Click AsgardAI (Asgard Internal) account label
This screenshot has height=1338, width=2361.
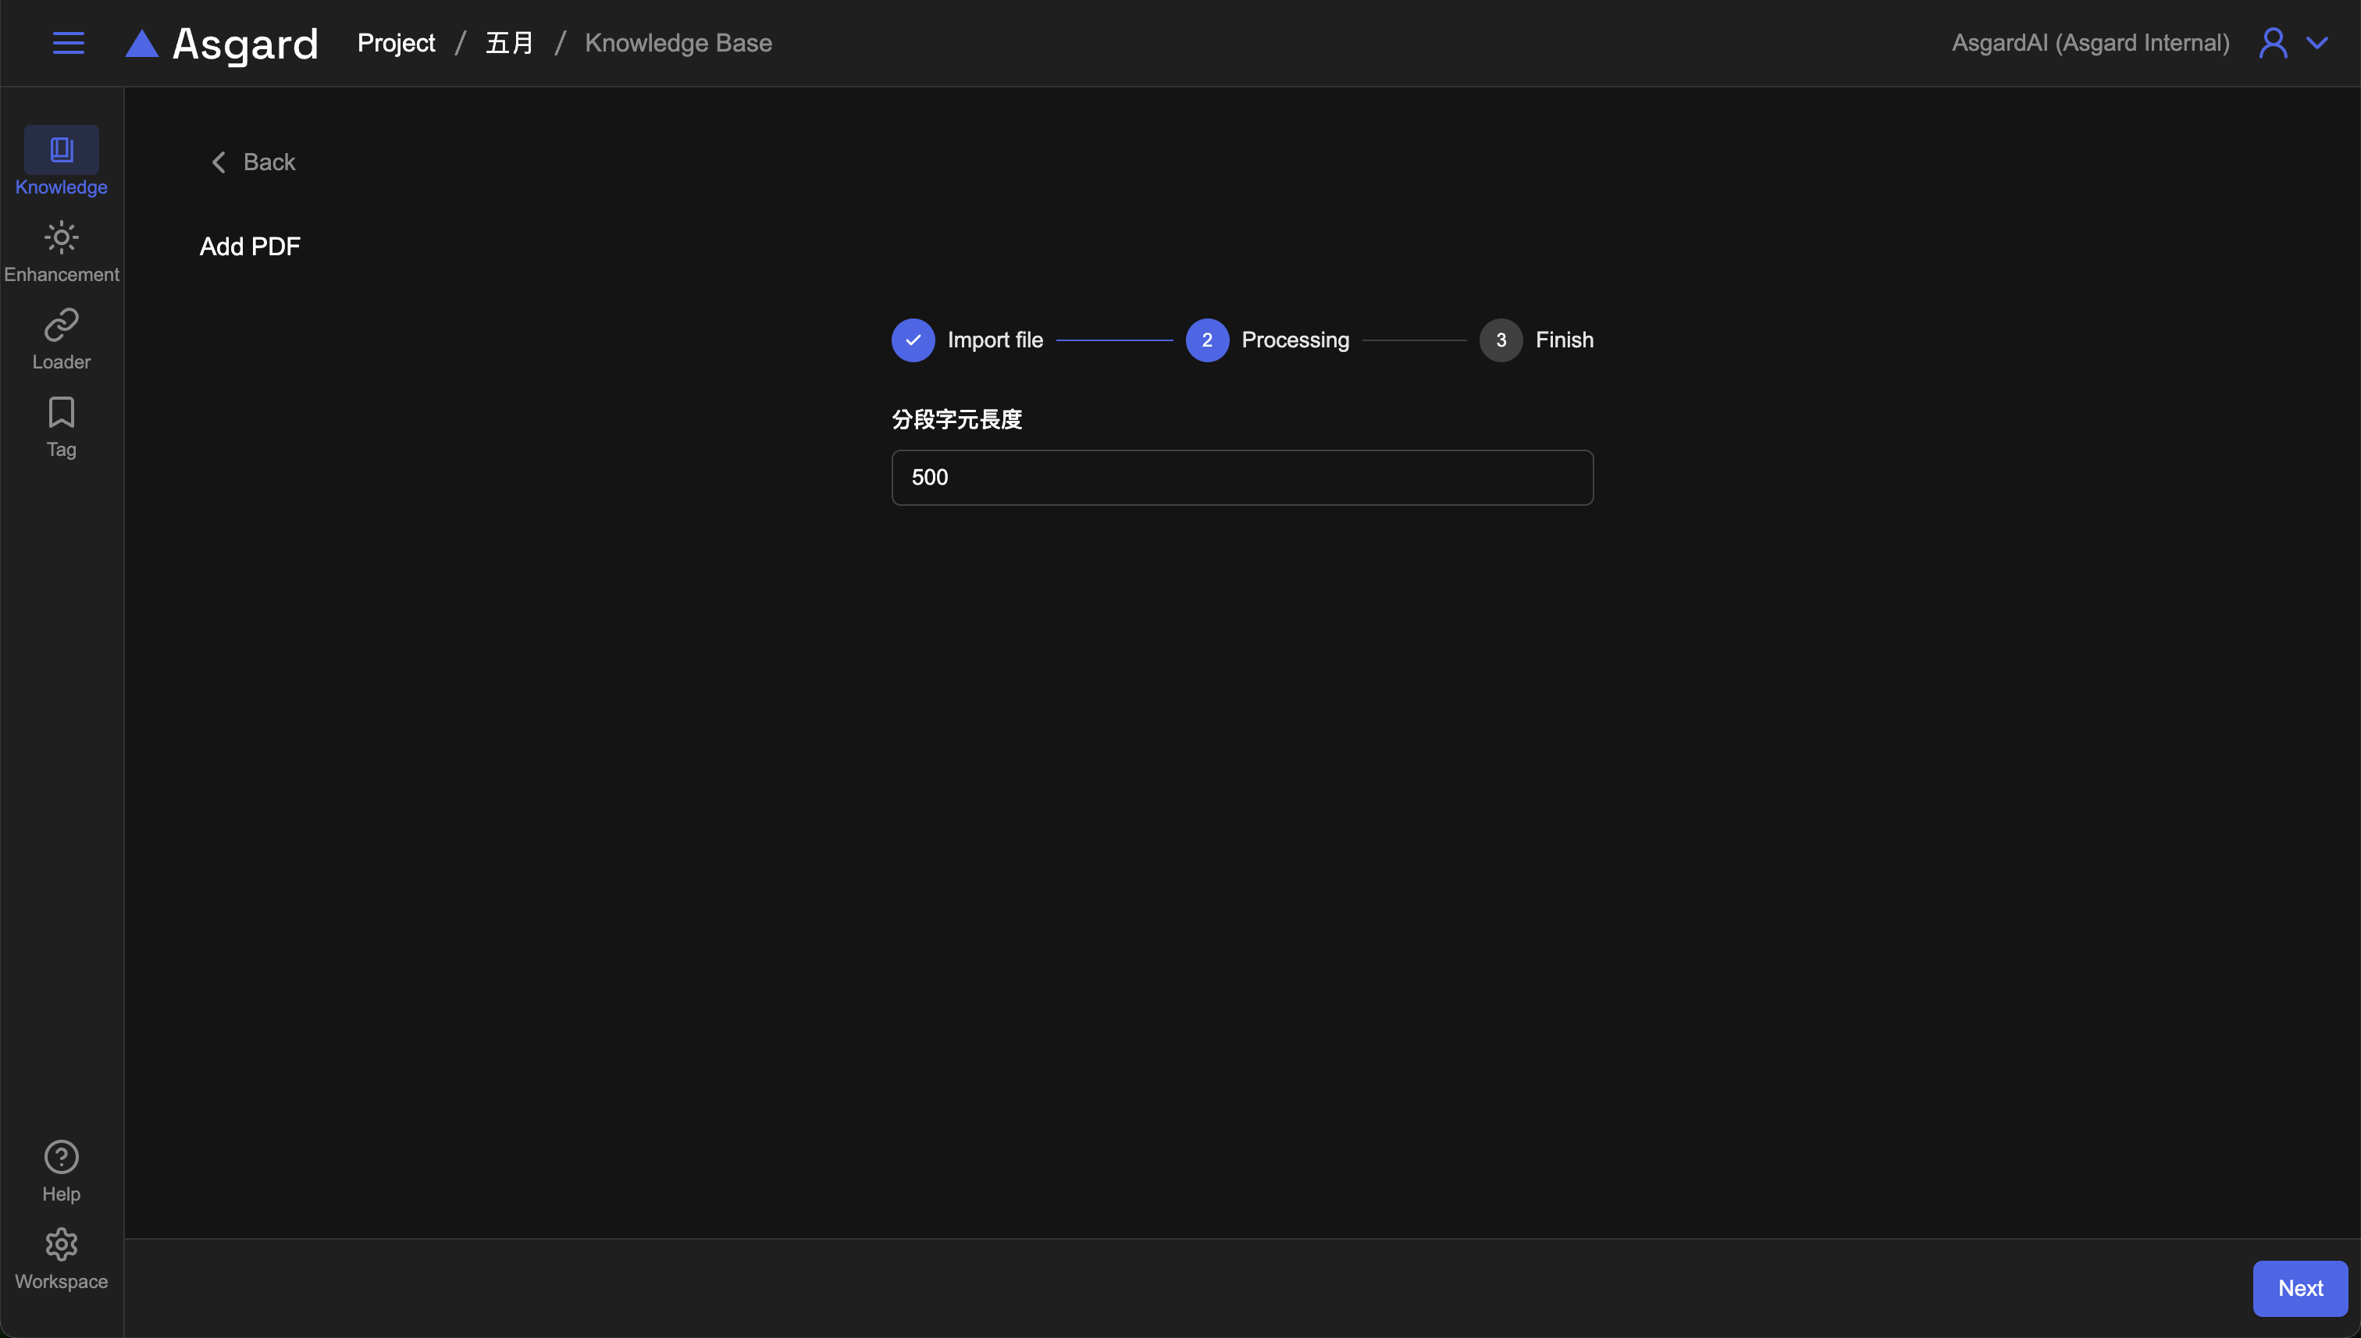(2090, 43)
